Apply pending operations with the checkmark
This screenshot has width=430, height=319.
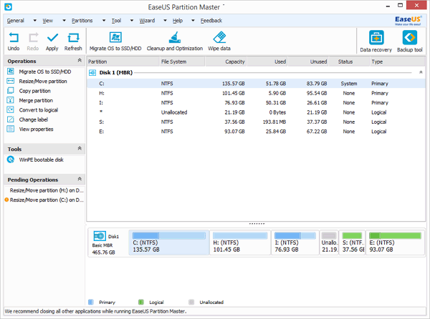point(52,41)
